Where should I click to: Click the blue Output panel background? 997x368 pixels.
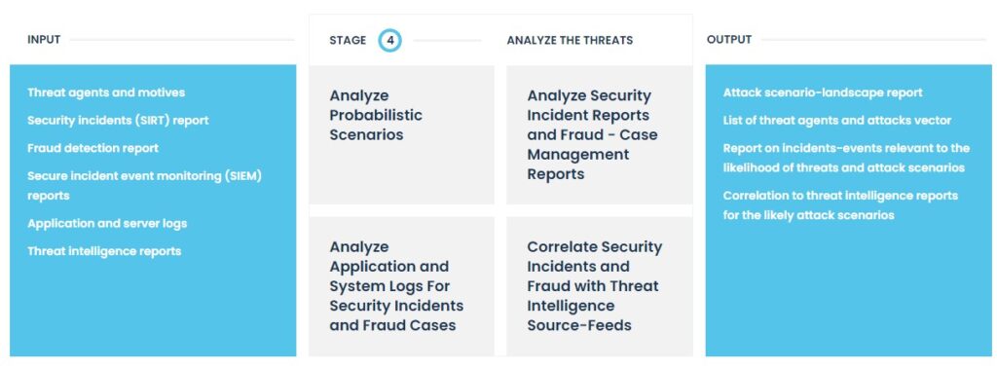click(848, 292)
